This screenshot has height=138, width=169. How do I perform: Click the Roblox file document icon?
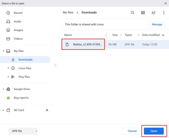(67, 45)
